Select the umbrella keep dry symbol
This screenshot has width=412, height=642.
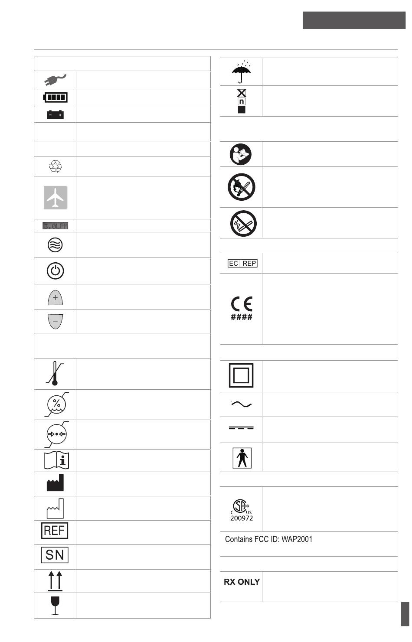[x=242, y=72]
